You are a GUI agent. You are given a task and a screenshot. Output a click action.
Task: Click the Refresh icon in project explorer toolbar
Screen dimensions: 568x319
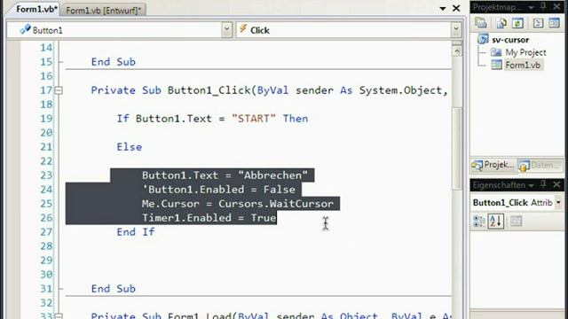(517, 23)
